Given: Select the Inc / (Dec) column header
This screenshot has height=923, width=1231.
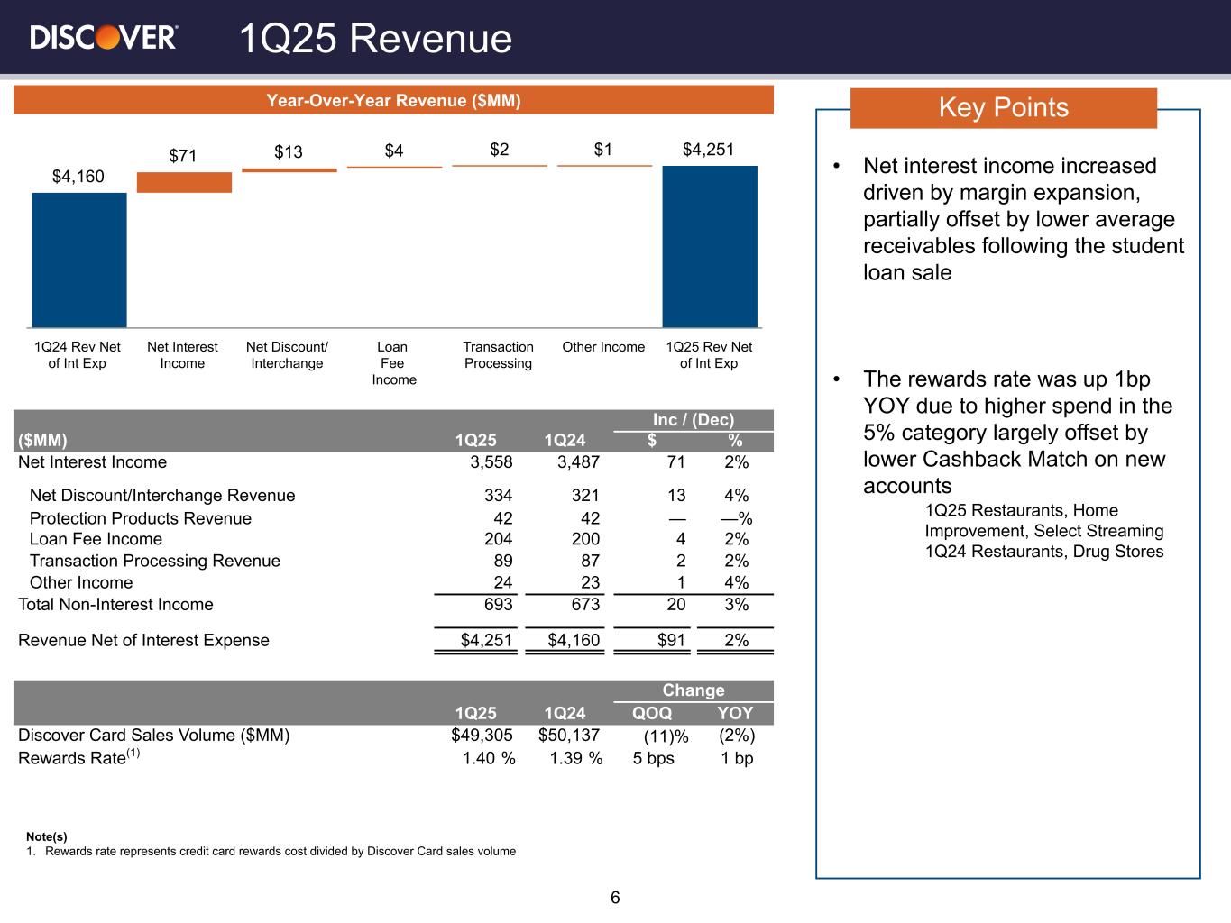Looking at the screenshot, I should 693,420.
